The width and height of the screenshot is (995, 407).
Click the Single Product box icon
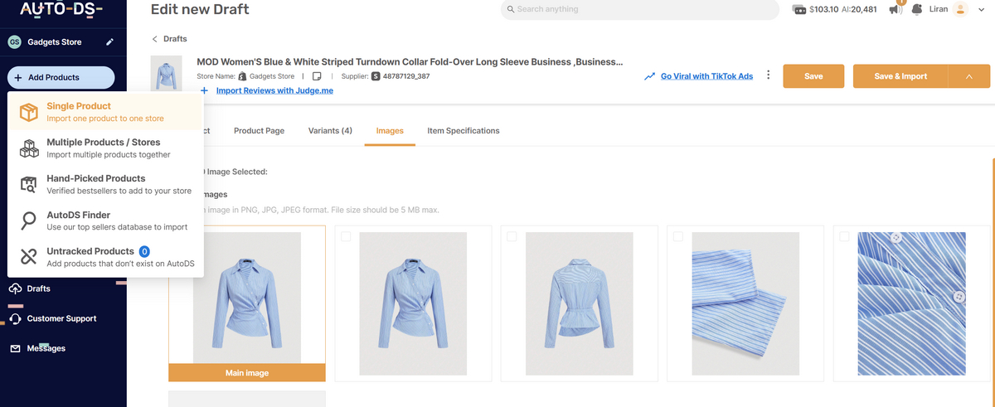29,112
